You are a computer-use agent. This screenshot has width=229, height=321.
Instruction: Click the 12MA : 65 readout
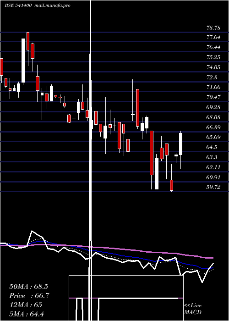pos(26,305)
